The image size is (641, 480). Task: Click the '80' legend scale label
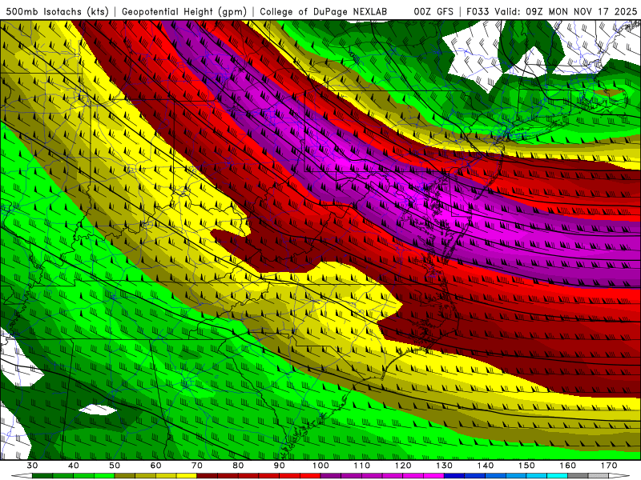(238, 466)
